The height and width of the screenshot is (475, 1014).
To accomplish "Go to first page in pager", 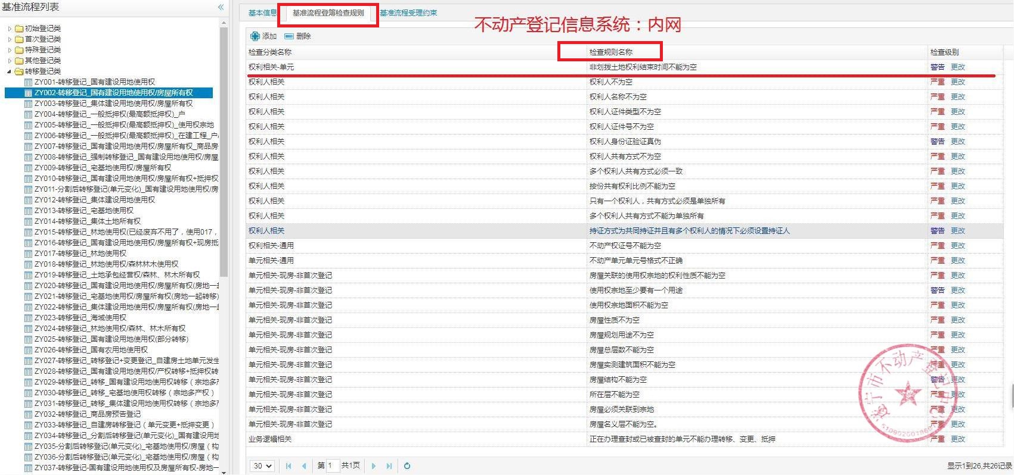I will 289,466.
